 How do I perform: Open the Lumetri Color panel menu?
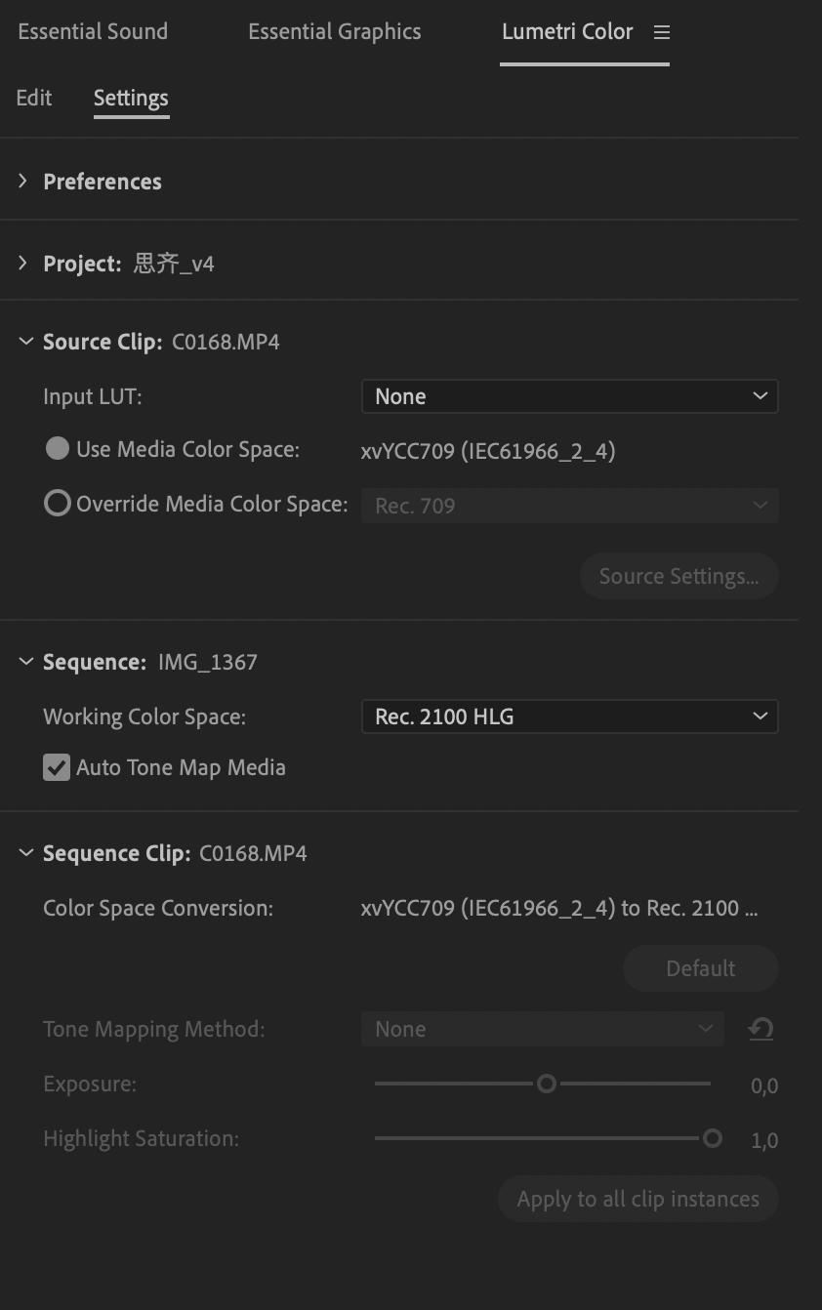[662, 32]
